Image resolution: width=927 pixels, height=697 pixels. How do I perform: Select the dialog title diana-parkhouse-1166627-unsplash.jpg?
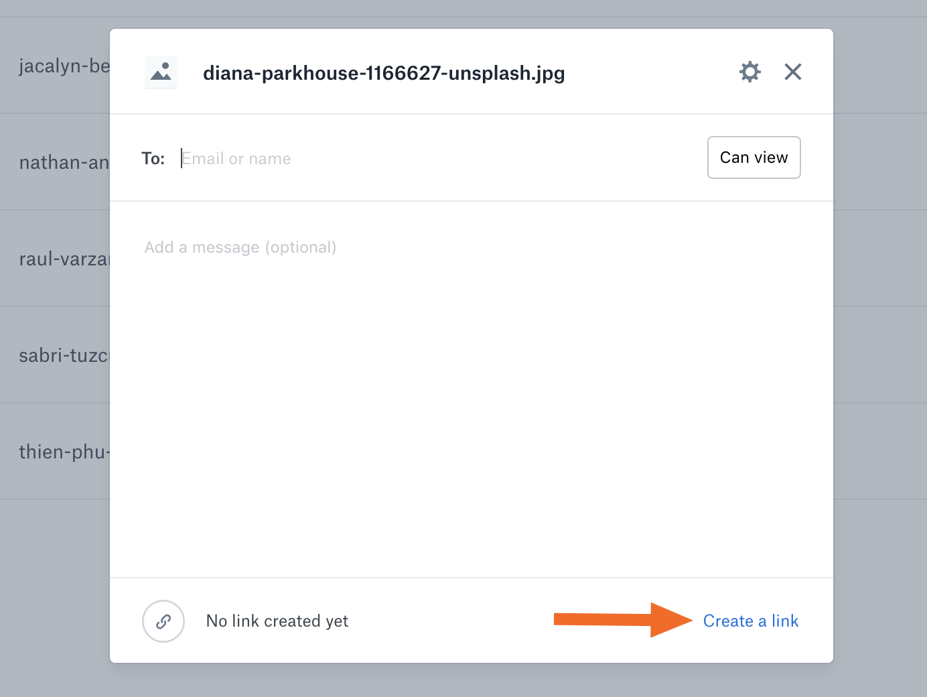click(384, 73)
